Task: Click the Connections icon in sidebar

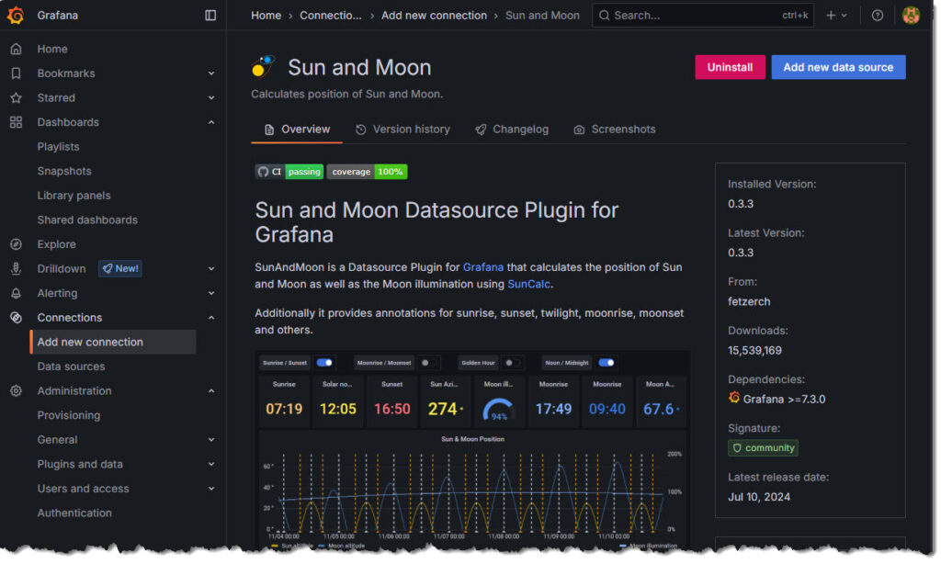Action: (x=17, y=318)
